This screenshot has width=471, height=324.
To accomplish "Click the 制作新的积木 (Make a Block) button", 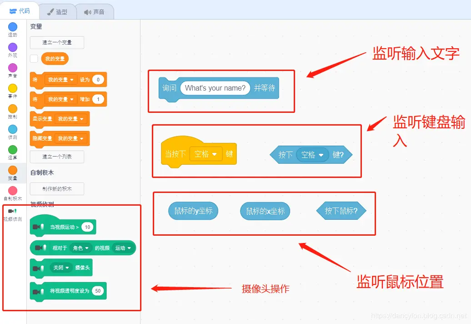I will [56, 189].
